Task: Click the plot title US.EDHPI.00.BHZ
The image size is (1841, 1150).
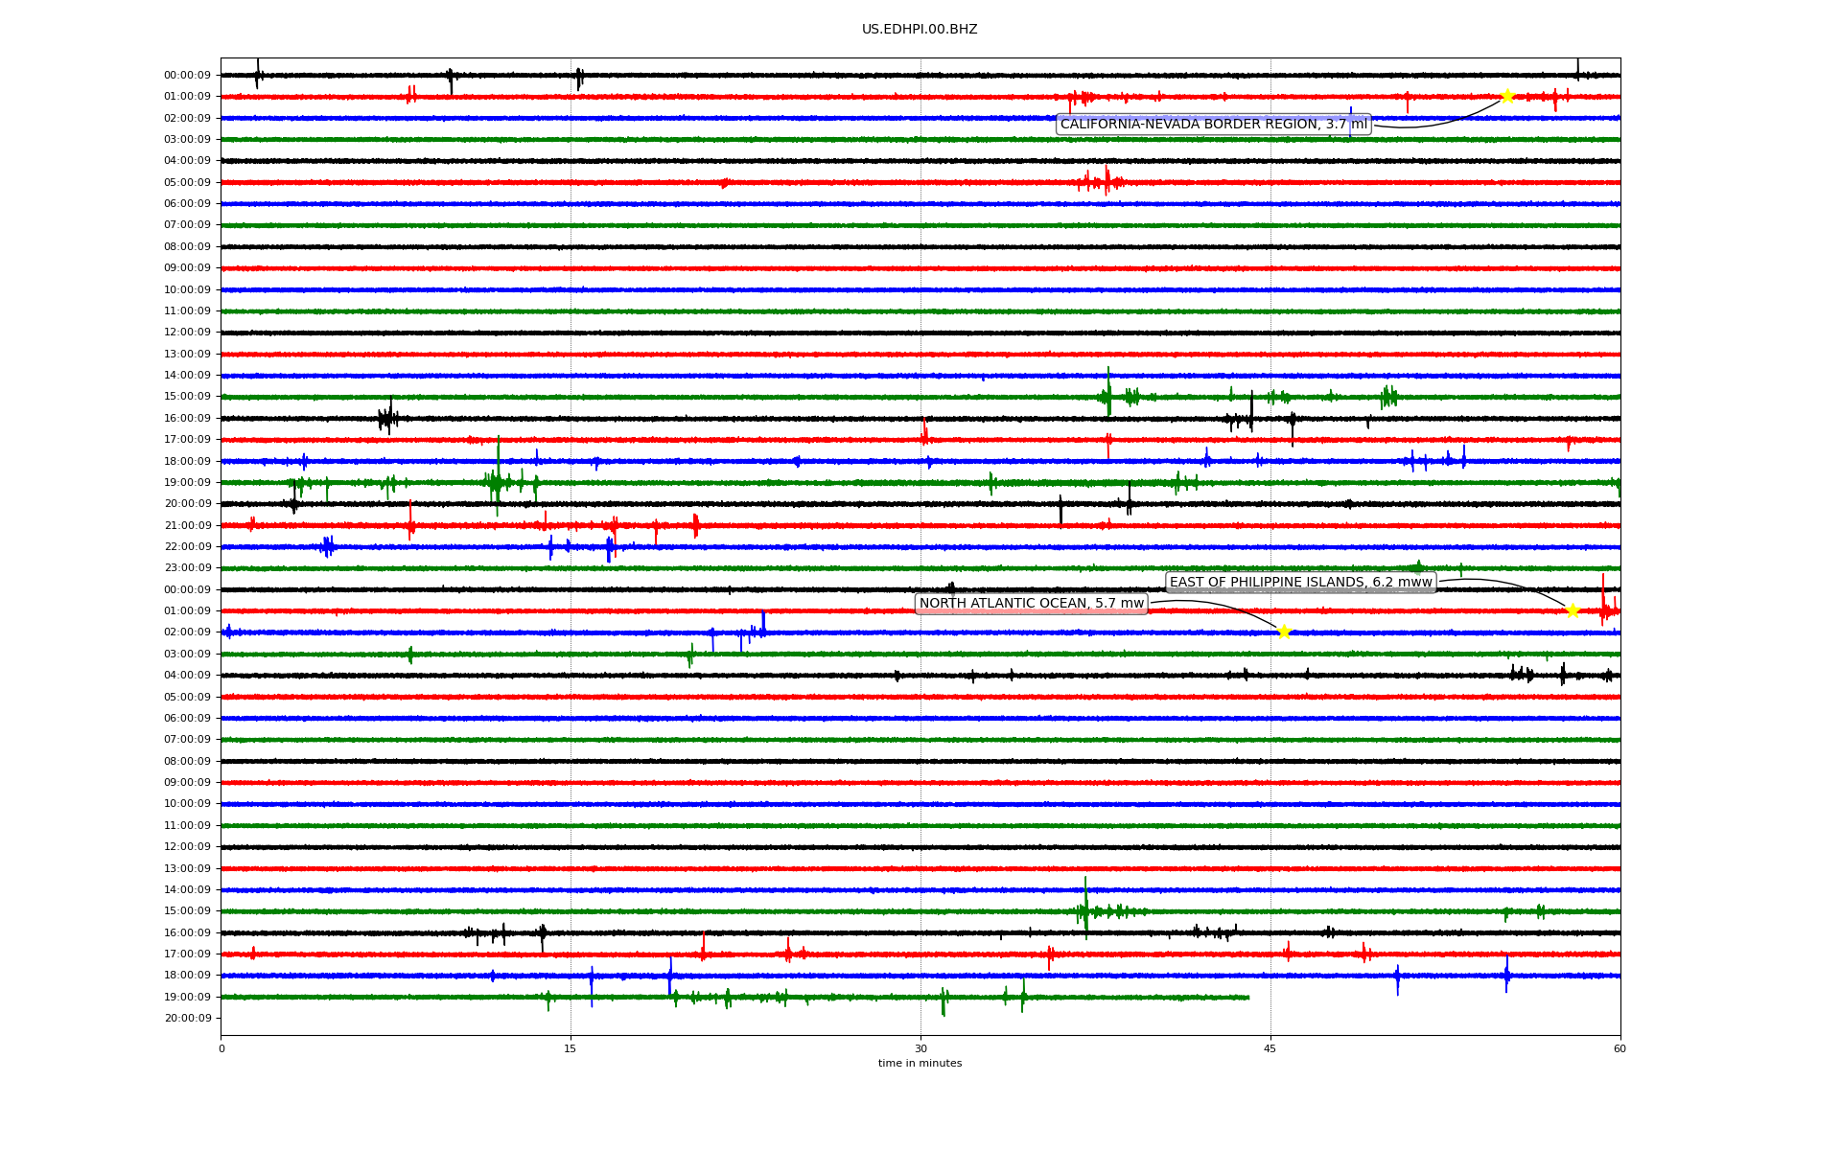Action: (x=920, y=30)
